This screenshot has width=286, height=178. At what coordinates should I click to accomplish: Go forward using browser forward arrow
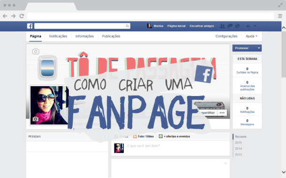(13, 16)
